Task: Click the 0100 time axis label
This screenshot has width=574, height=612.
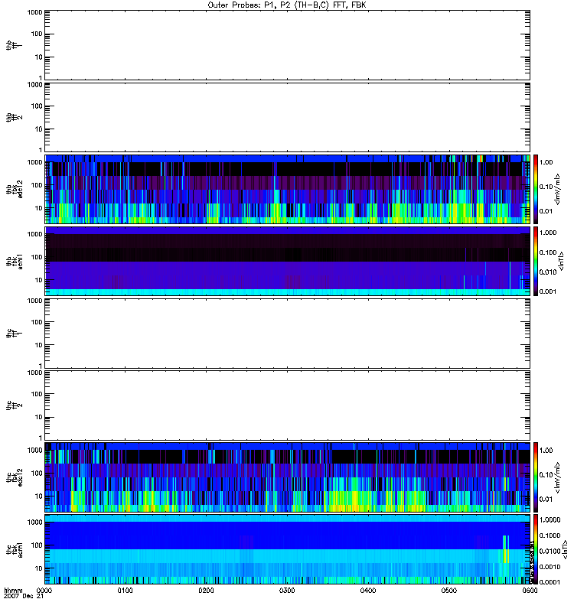Action: point(126,591)
